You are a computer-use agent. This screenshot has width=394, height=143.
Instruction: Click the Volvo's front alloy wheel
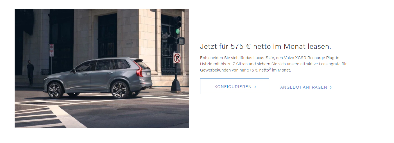pyautogui.click(x=55, y=90)
